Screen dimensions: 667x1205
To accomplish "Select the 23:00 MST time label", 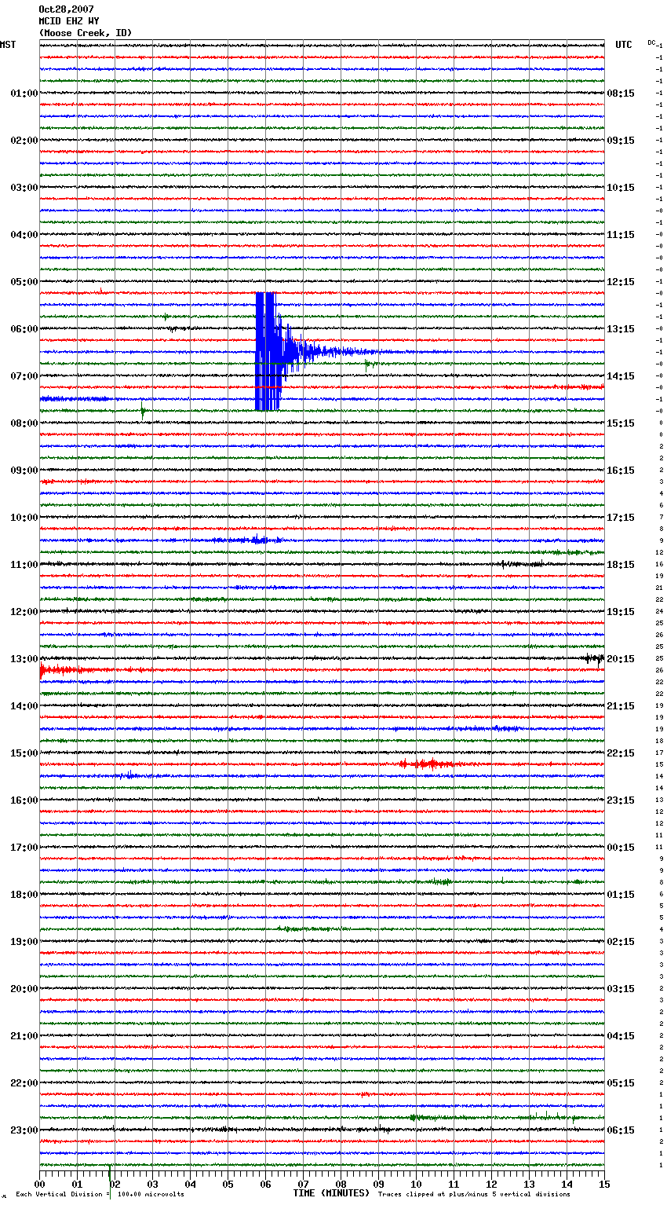I will (x=24, y=1130).
